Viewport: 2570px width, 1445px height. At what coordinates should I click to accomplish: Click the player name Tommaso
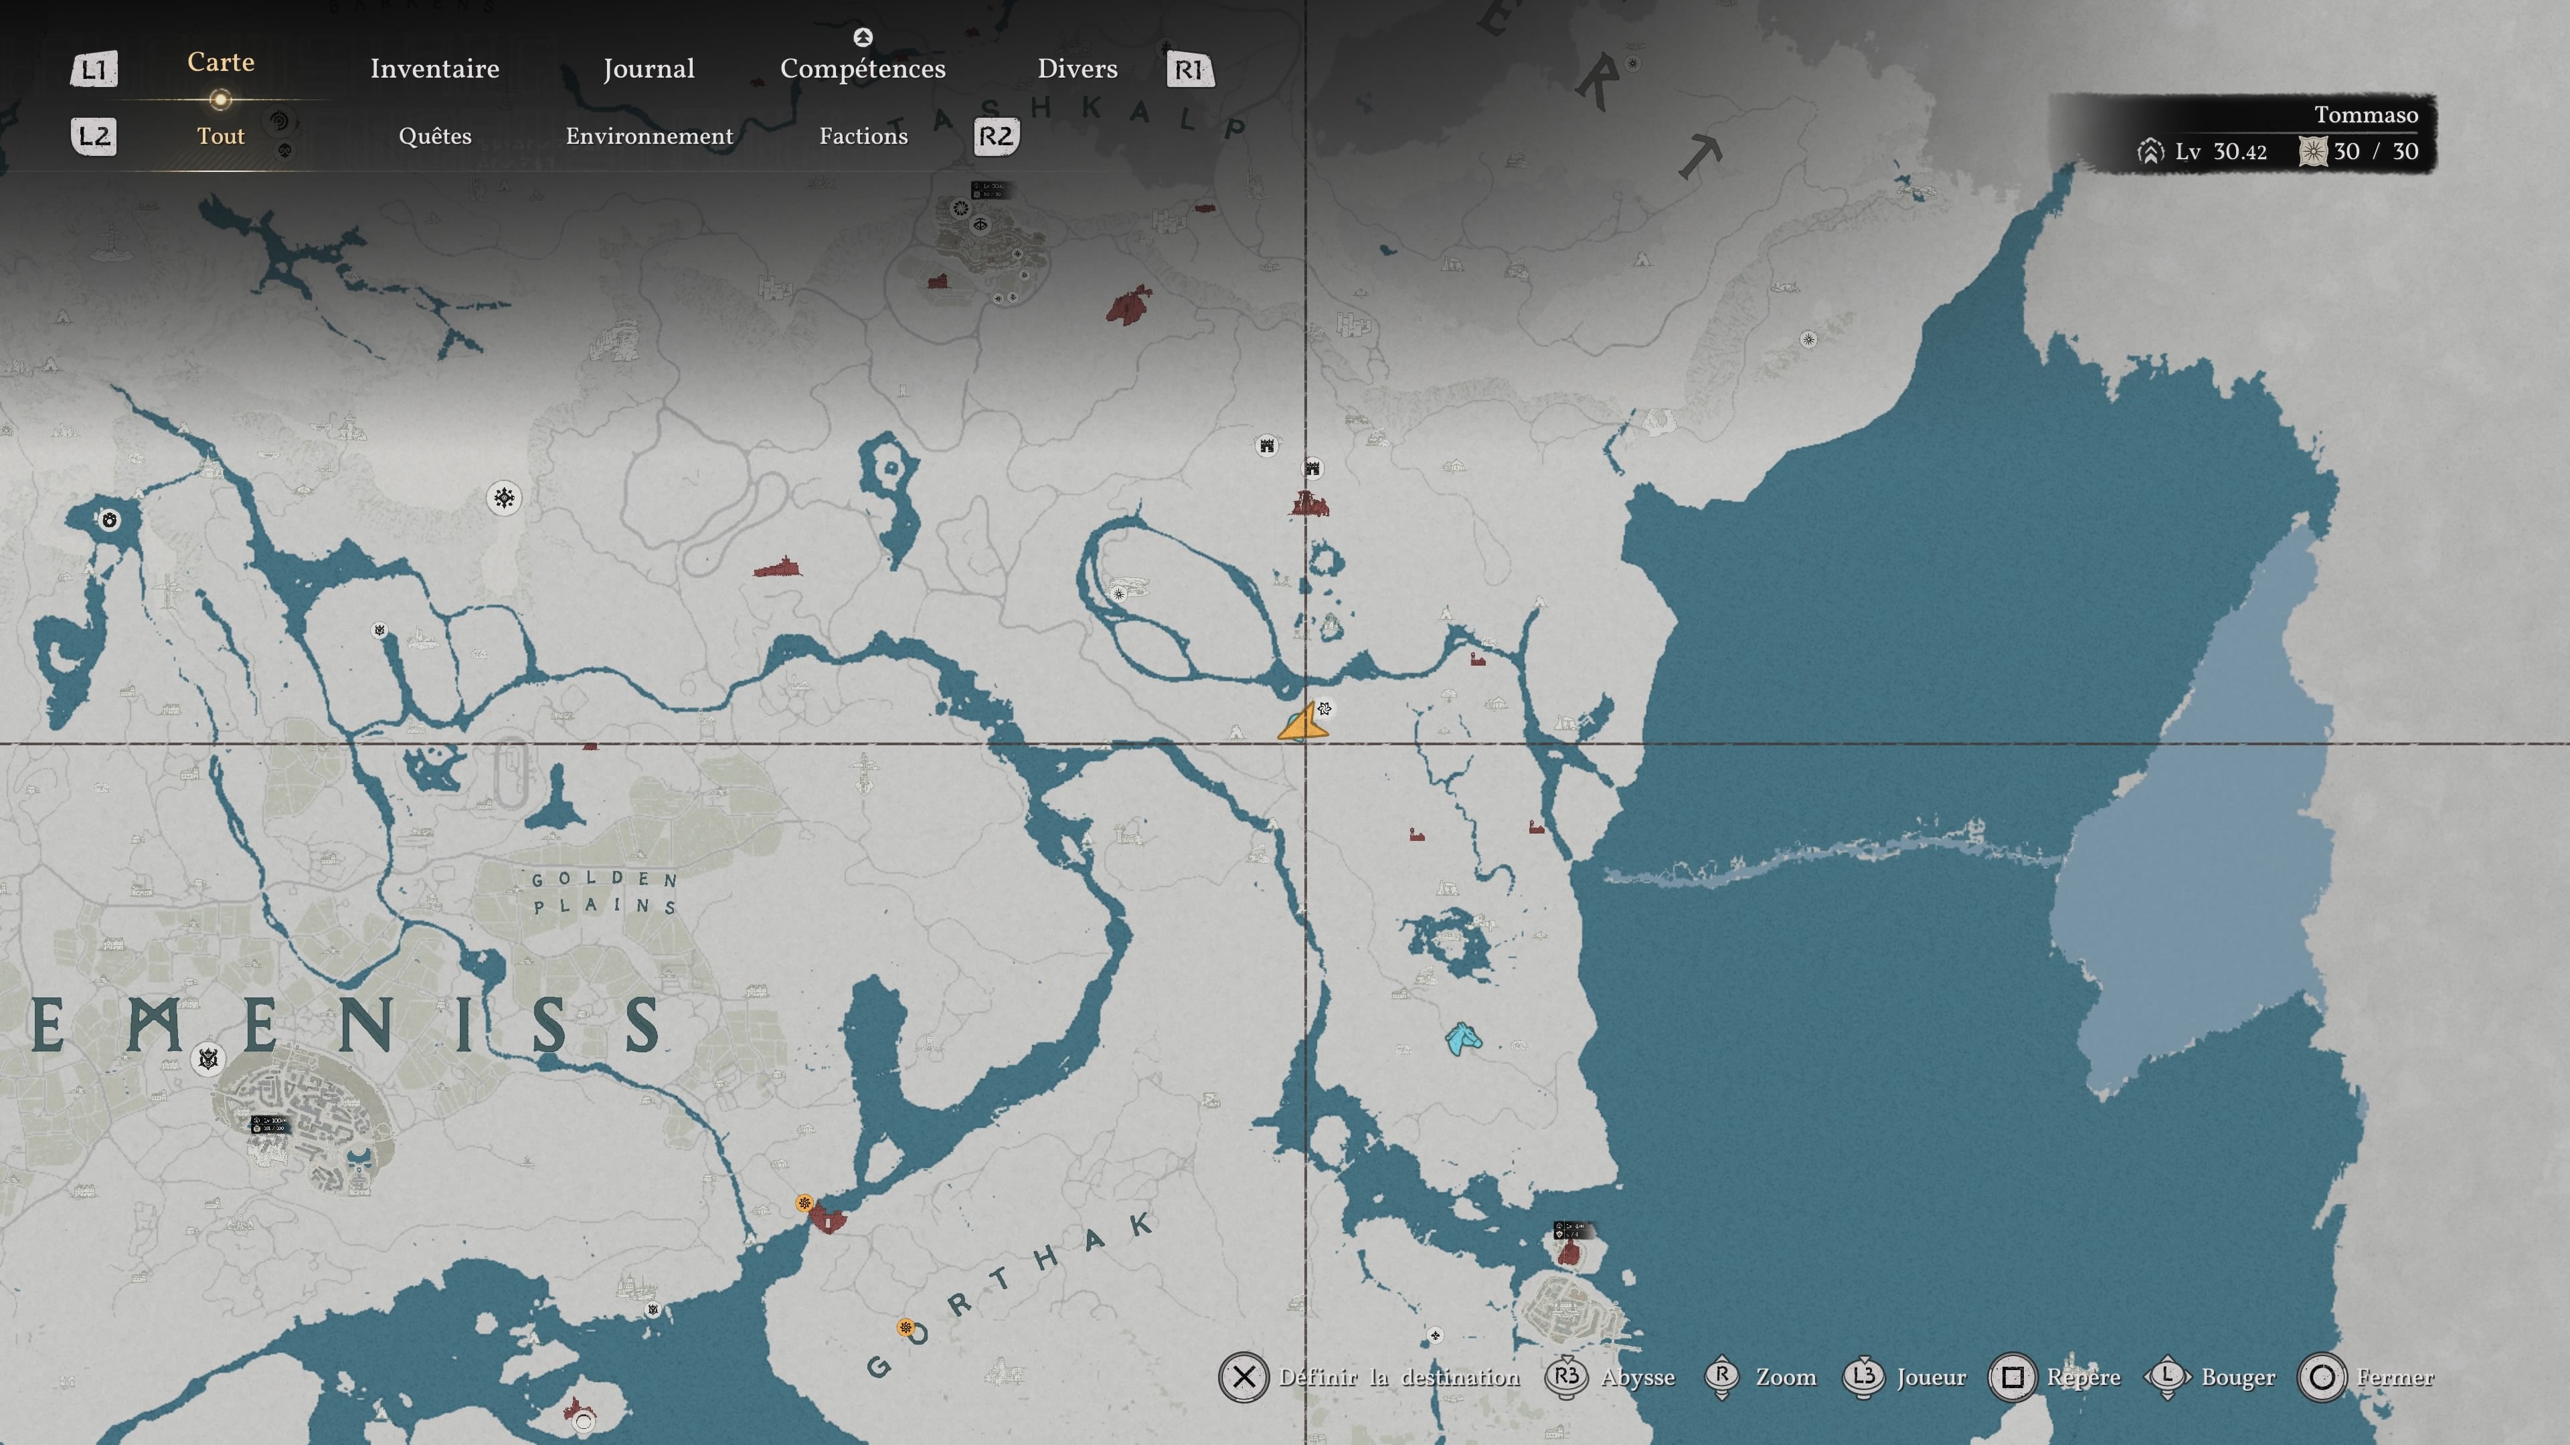[2365, 114]
